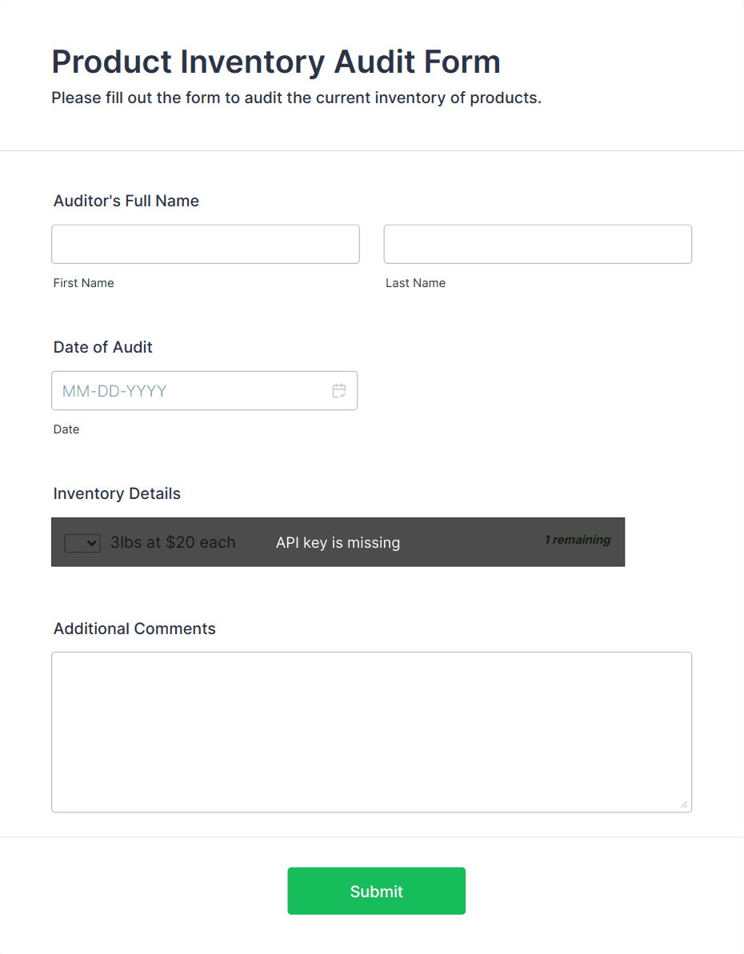
Task: Click the textarea resize handle icon
Action: pos(684,804)
